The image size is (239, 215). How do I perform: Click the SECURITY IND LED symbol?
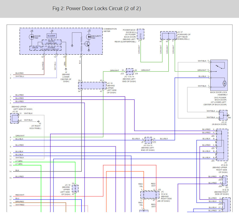pos(89,37)
